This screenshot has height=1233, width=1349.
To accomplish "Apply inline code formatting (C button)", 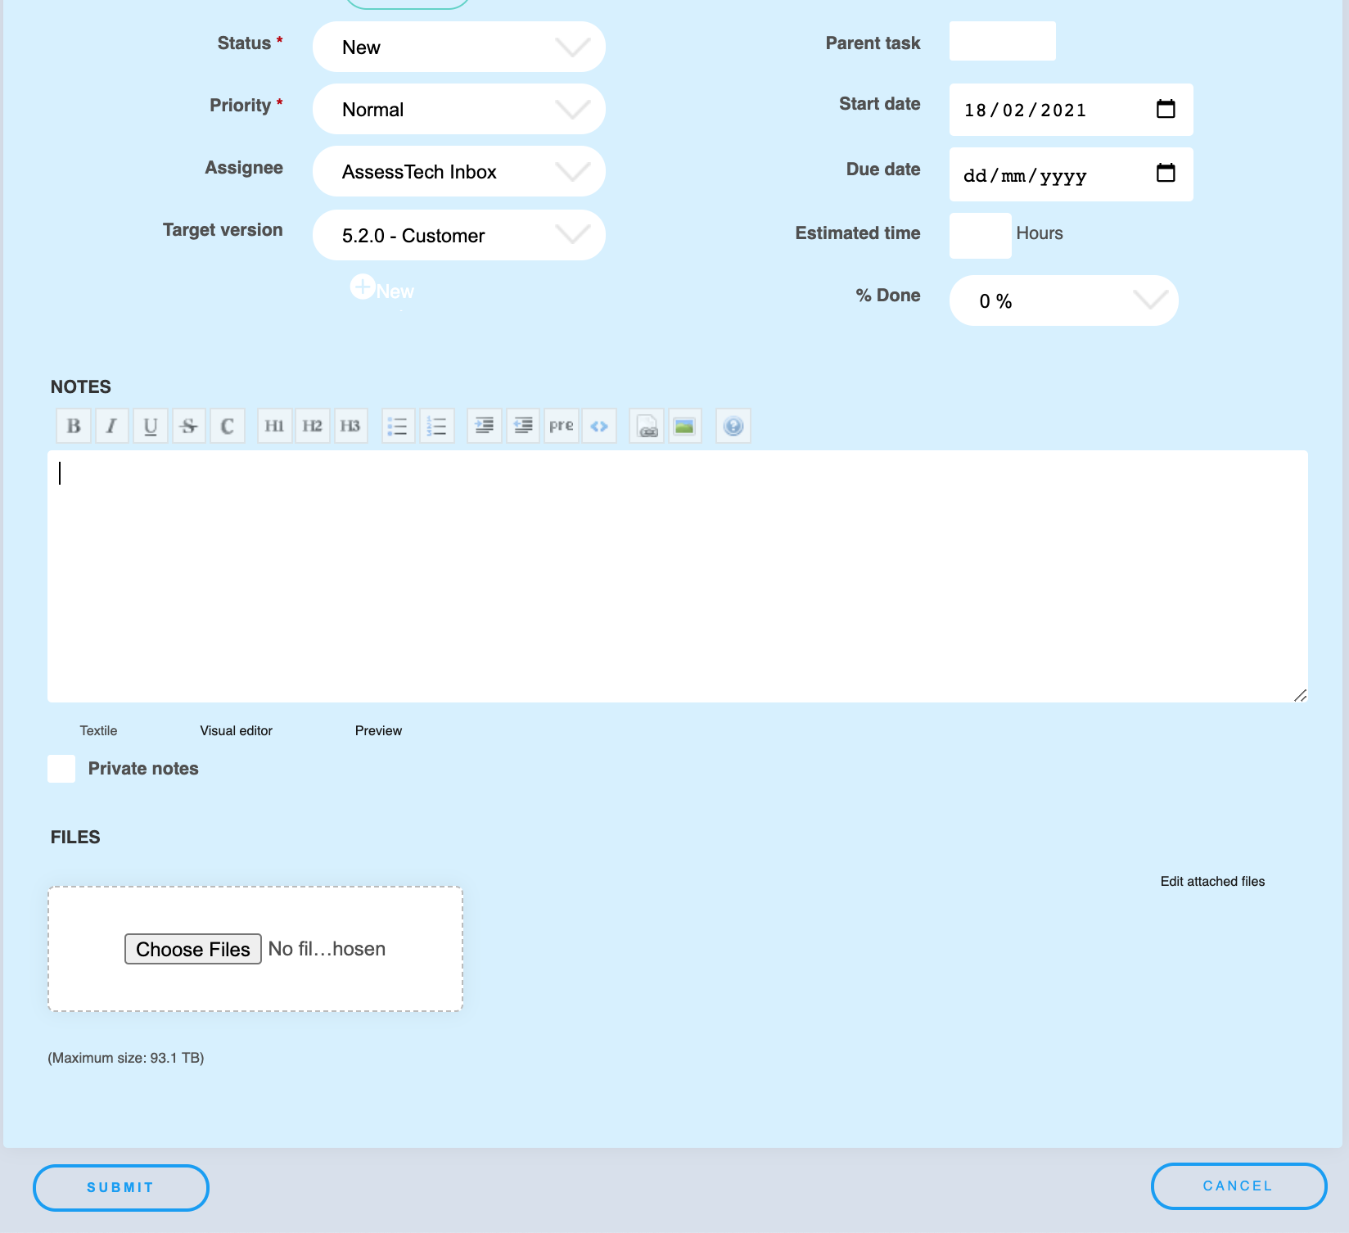I will click(x=228, y=426).
